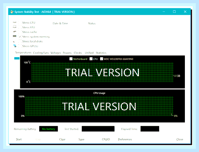Click the Stress CPU row icon
Viewport: 199px width, 152px height.
tap(14, 22)
